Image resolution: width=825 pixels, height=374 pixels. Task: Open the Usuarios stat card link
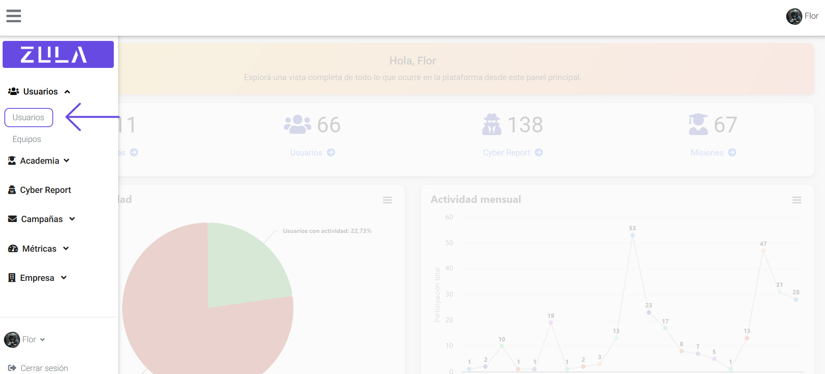coord(306,152)
